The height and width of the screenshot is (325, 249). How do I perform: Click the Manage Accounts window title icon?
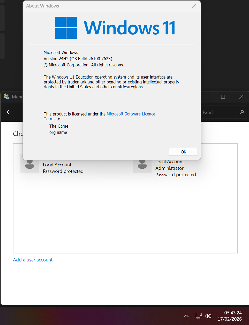click(6, 97)
